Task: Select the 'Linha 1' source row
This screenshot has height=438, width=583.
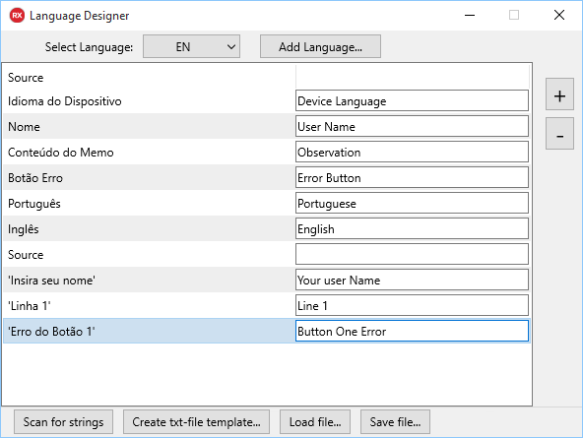Action: pyautogui.click(x=149, y=306)
